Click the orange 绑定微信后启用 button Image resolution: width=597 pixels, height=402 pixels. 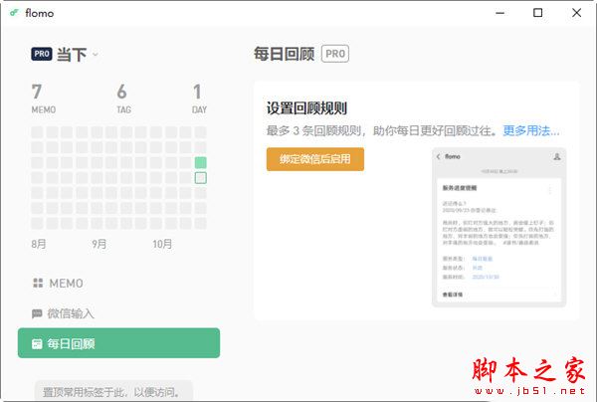coord(315,159)
